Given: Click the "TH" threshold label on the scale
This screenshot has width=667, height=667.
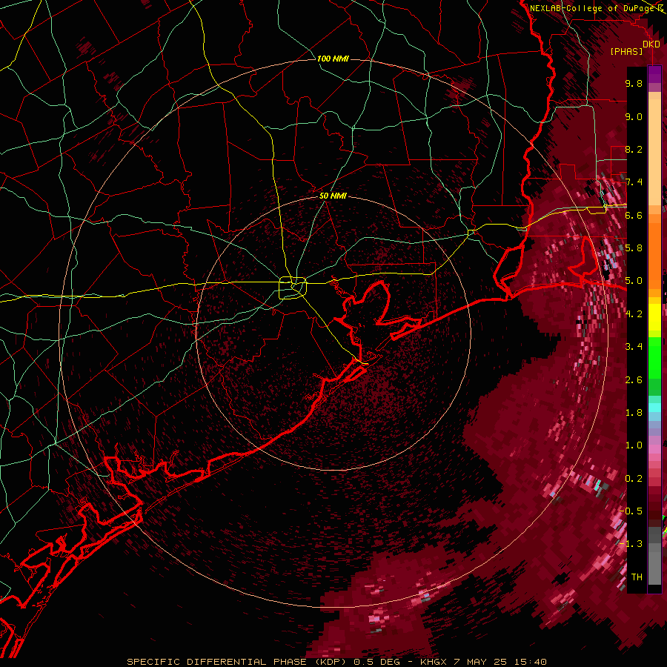Looking at the screenshot, I should (x=637, y=577).
